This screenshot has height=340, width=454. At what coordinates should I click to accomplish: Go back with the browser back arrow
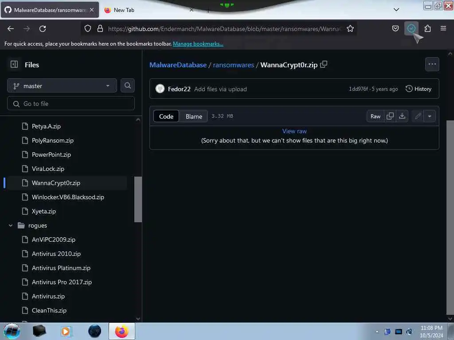pos(11,29)
